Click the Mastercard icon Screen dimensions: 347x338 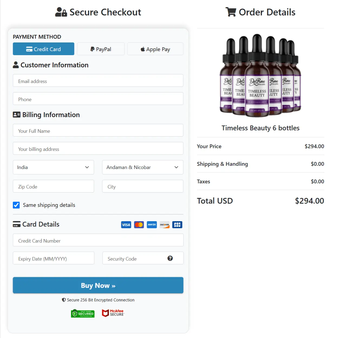click(139, 224)
